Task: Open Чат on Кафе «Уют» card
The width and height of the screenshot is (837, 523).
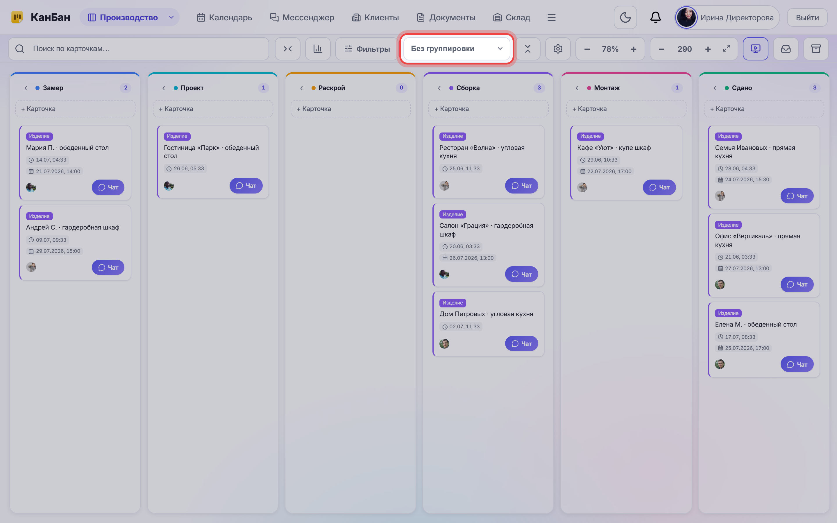Action: pos(659,187)
